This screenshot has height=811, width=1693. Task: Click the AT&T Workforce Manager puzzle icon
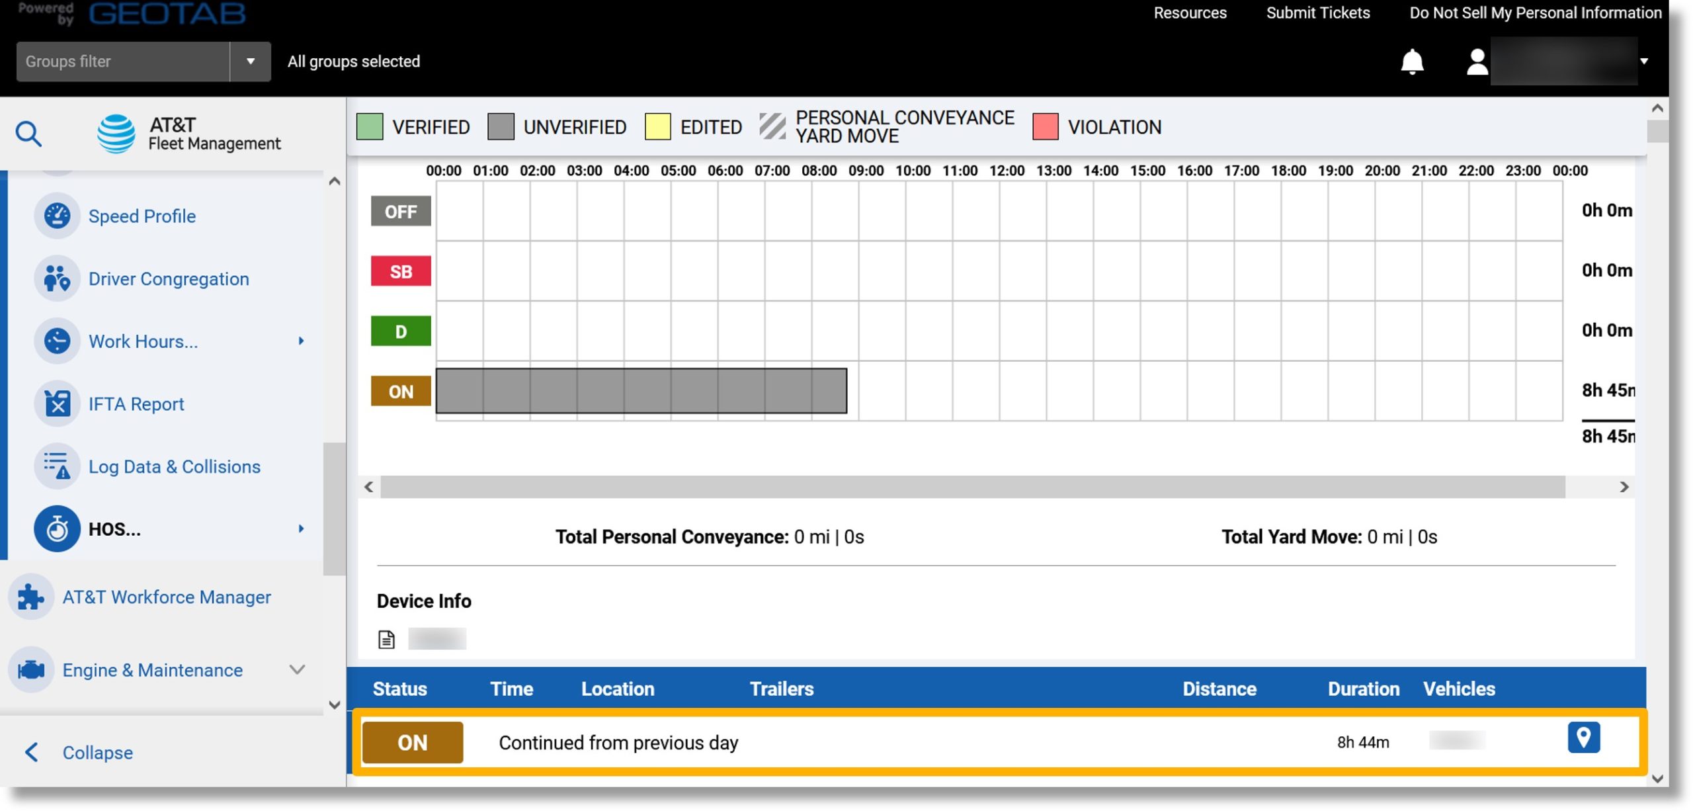pos(31,597)
